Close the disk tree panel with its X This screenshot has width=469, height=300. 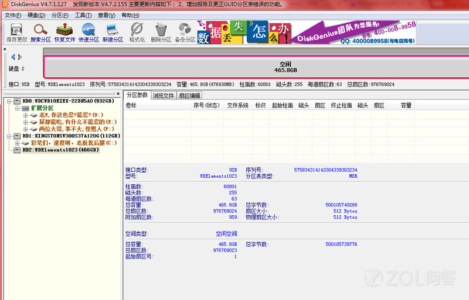click(x=118, y=94)
